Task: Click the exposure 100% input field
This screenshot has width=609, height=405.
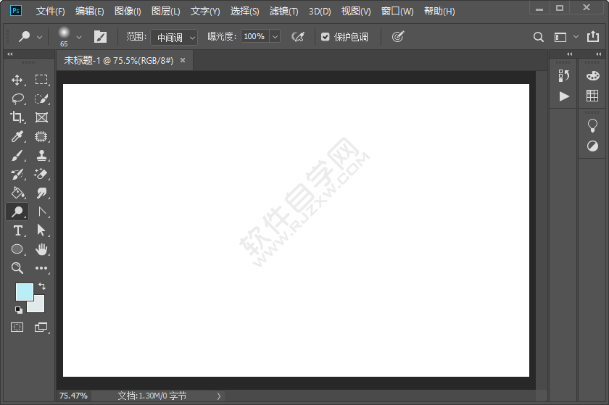Action: pyautogui.click(x=254, y=36)
